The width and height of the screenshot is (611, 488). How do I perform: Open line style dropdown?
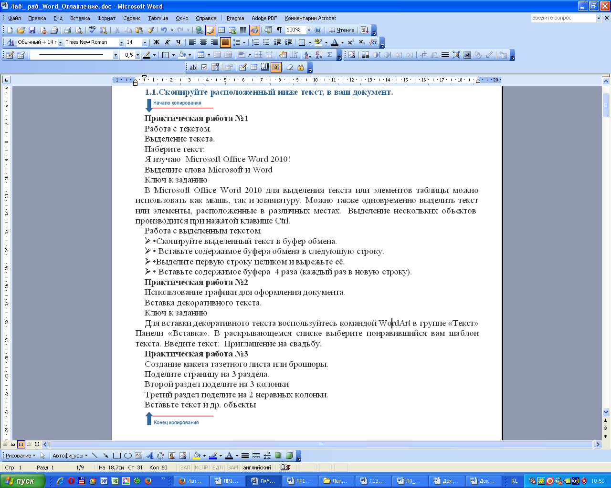coord(116,55)
